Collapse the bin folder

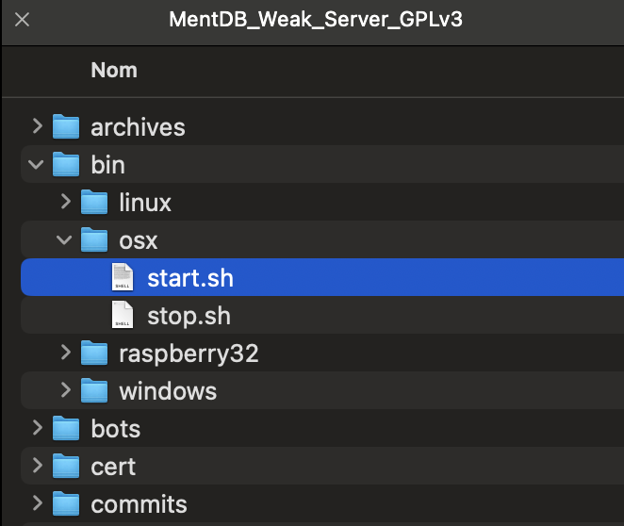pos(37,165)
